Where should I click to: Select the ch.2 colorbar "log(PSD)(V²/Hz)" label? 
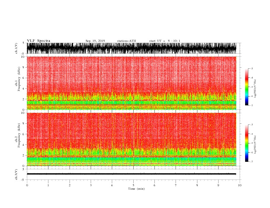255,145
